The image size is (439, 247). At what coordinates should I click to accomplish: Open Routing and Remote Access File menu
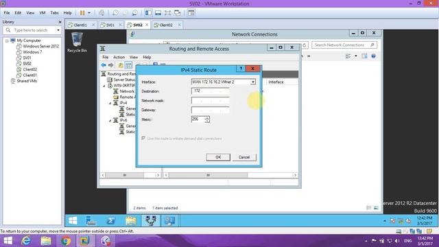click(105, 57)
